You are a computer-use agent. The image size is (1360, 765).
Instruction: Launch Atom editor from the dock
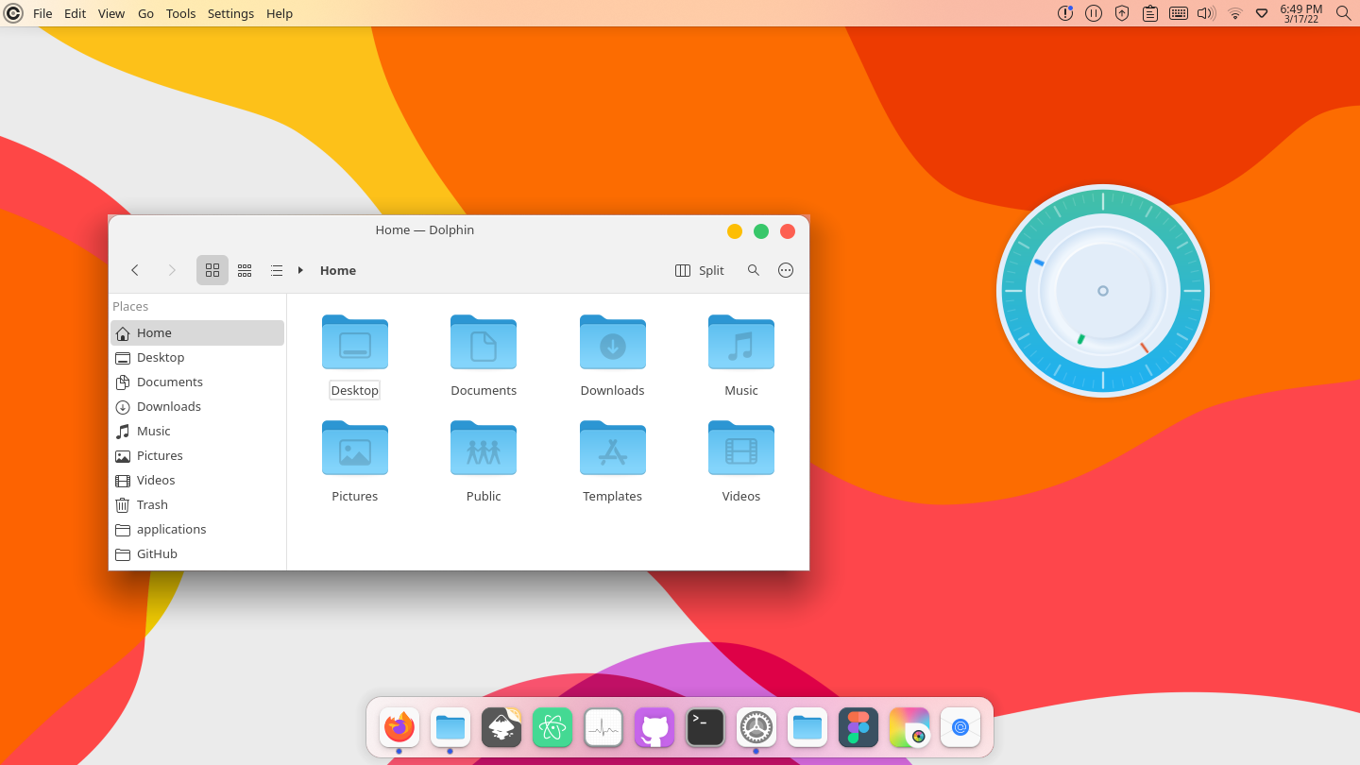click(x=552, y=728)
